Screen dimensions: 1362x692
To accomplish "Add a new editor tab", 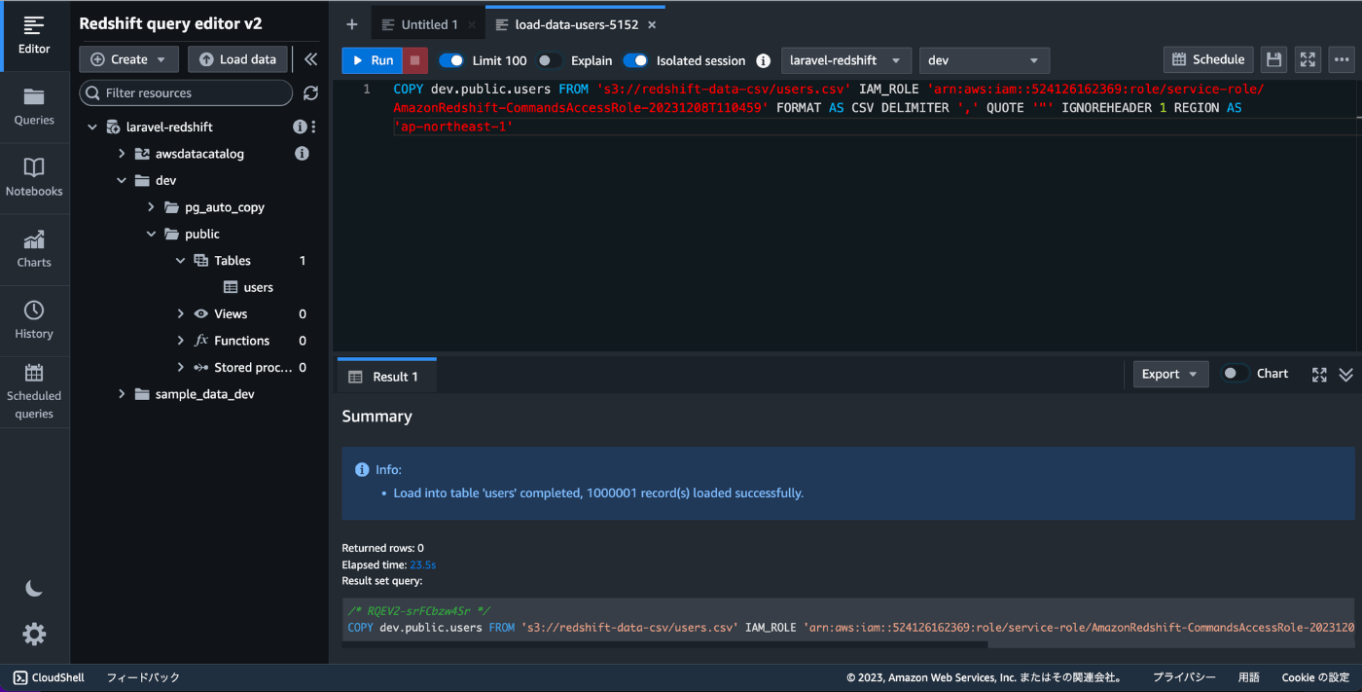I will click(x=352, y=24).
